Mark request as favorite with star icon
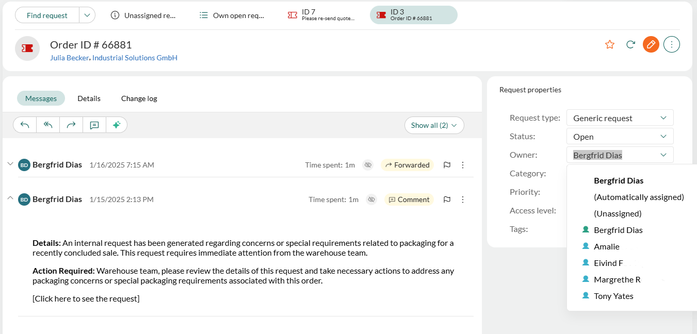 click(610, 44)
